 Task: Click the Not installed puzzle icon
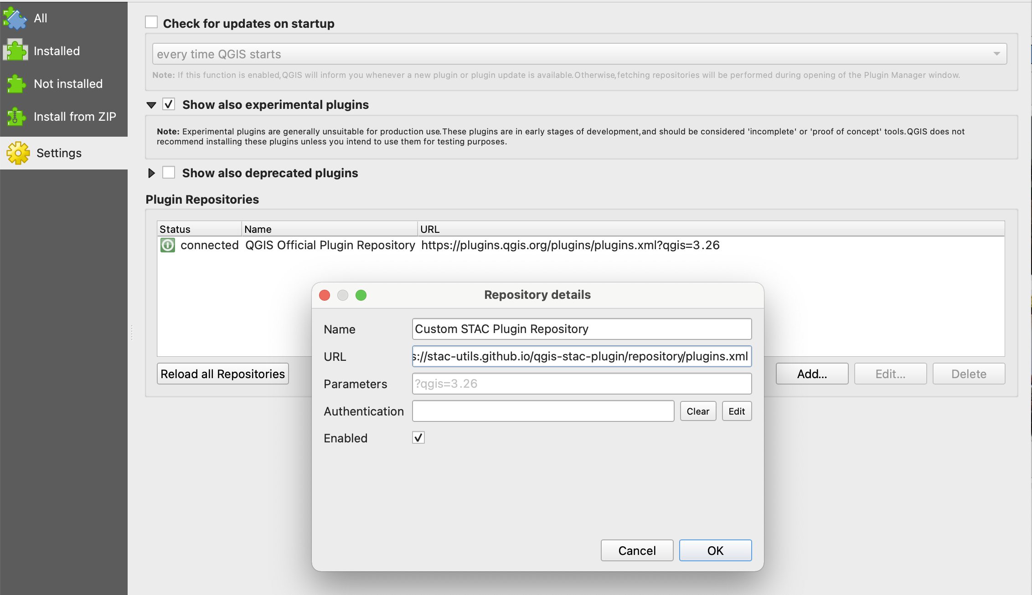[16, 84]
